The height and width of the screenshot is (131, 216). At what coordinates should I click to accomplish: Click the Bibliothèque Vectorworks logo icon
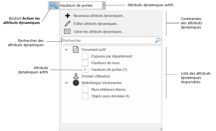point(76,83)
